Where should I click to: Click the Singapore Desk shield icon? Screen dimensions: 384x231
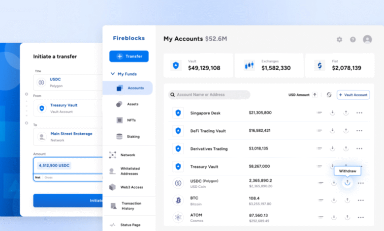click(178, 113)
